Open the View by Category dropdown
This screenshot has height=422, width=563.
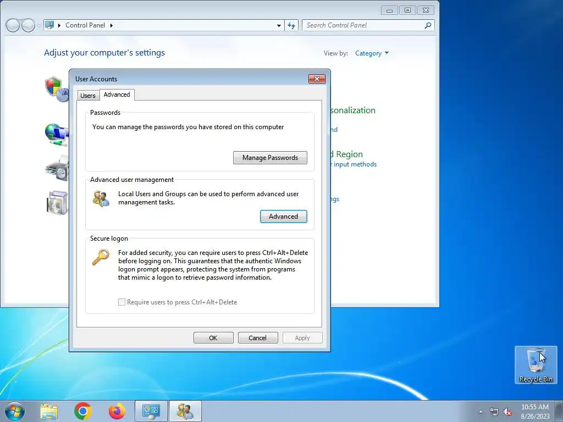click(372, 53)
